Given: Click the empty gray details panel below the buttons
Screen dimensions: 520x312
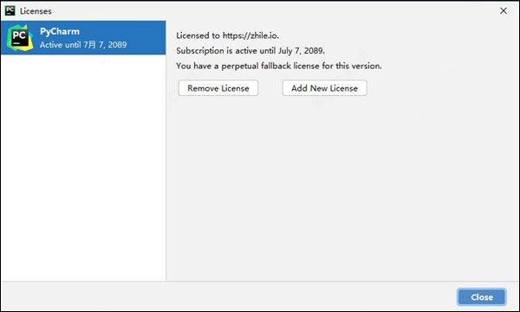Looking at the screenshot, I should (343, 188).
